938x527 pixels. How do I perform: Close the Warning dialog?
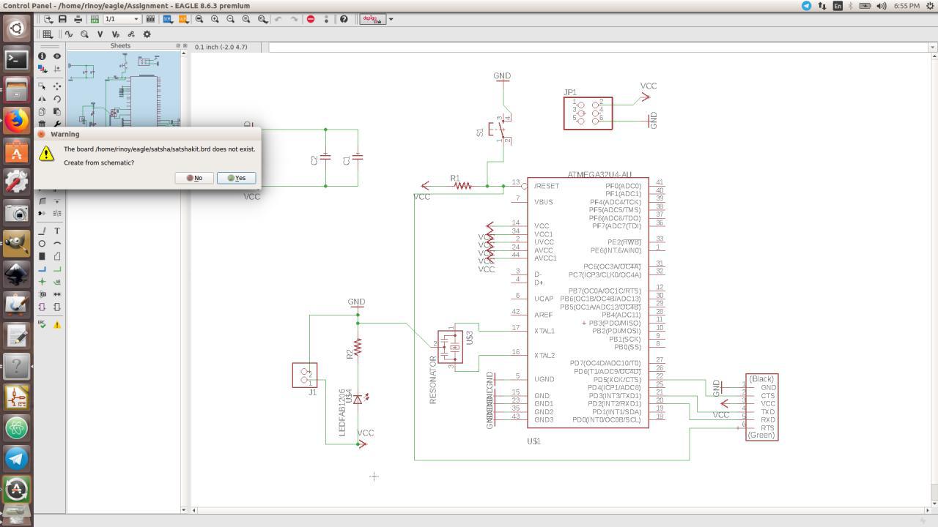pos(42,134)
